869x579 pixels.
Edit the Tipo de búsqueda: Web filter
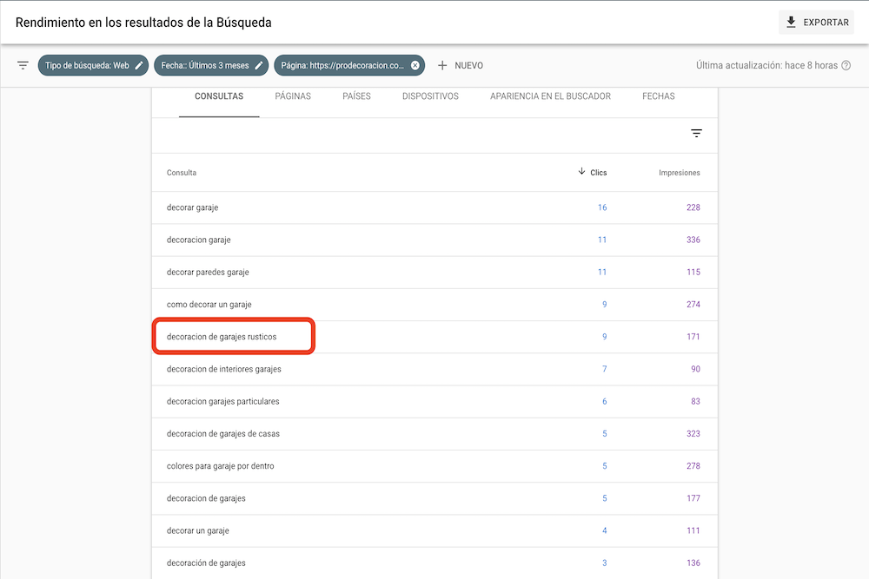[x=138, y=65]
